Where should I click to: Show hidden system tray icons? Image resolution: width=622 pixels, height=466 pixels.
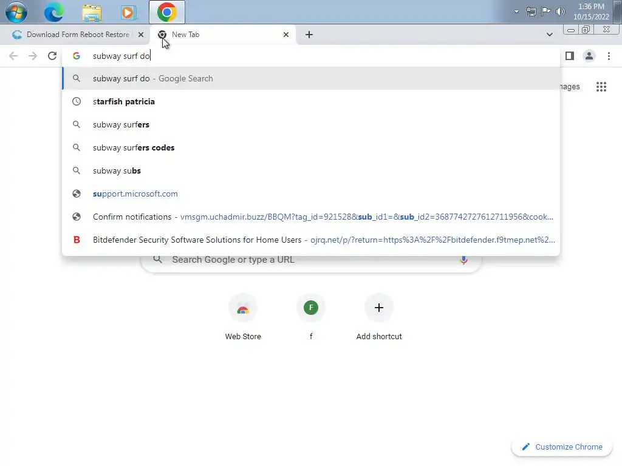click(x=516, y=12)
